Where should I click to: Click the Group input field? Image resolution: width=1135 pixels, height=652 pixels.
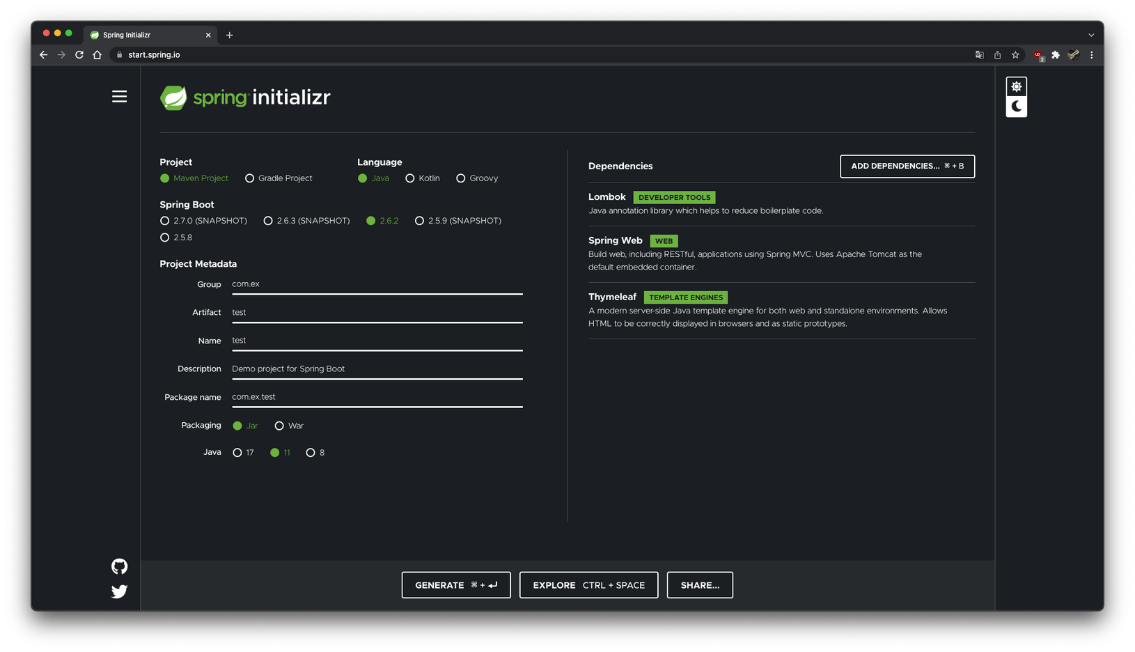coord(377,284)
